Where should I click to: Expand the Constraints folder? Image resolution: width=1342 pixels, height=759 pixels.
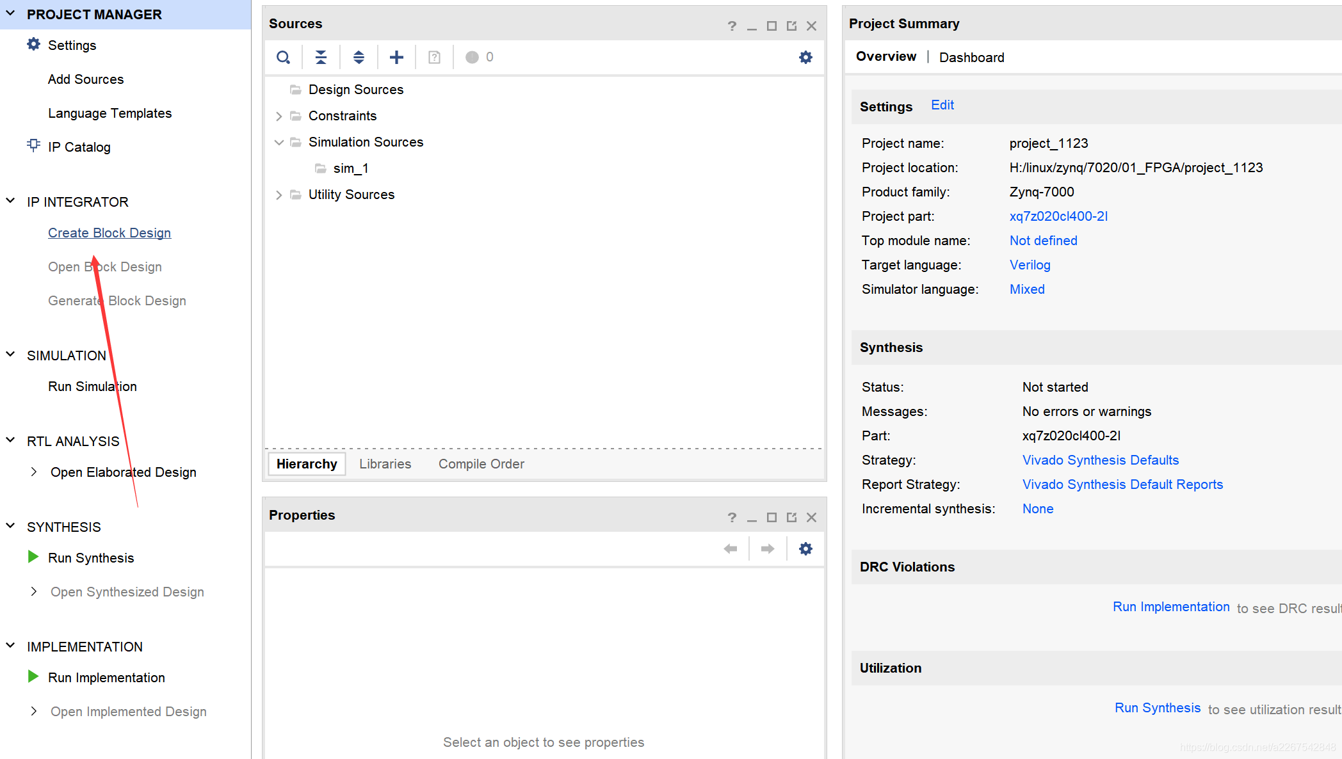pos(279,116)
